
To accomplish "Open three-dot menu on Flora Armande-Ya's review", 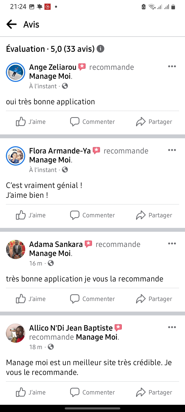I will coord(172,150).
